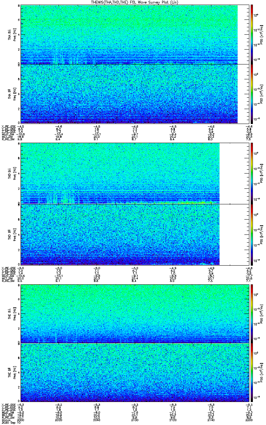266x425 pixels.
Task: Click the THE B-perpendicular freq [Hz] axis label
Action: pyautogui.click(x=14, y=313)
